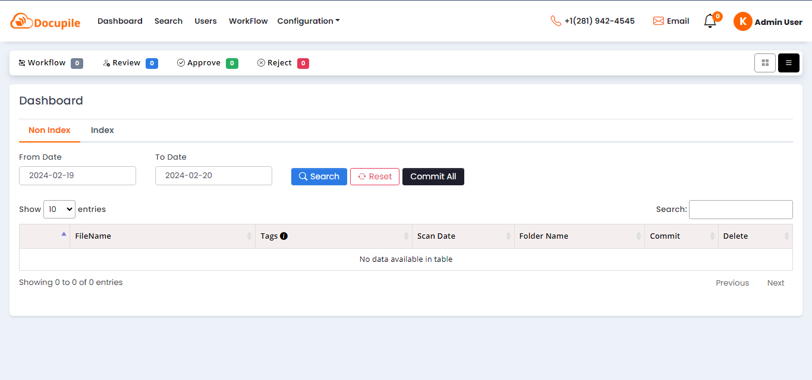Open WorkFlow in top navigation

coord(248,21)
